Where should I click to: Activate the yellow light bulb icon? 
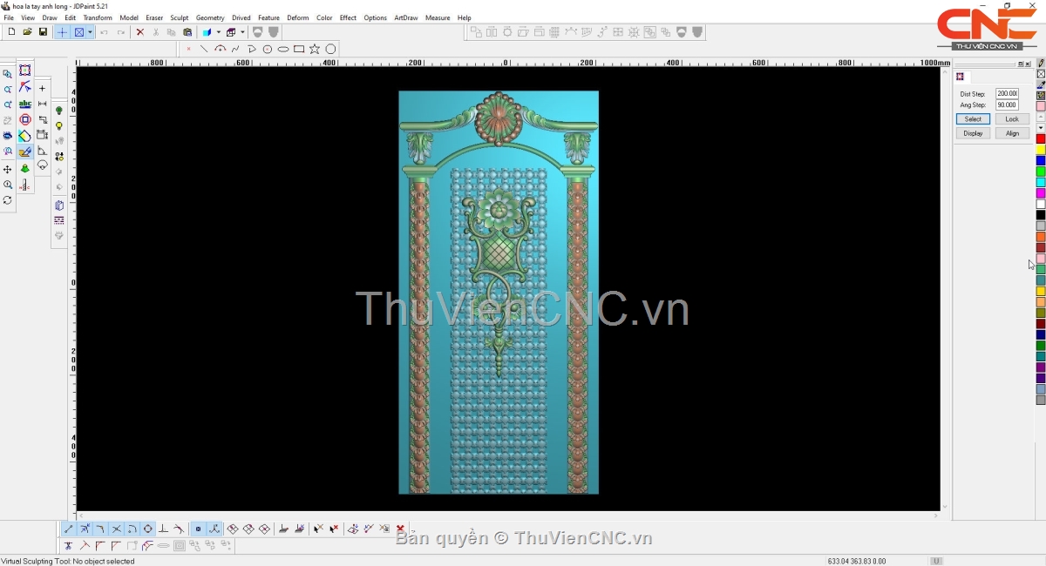click(59, 126)
